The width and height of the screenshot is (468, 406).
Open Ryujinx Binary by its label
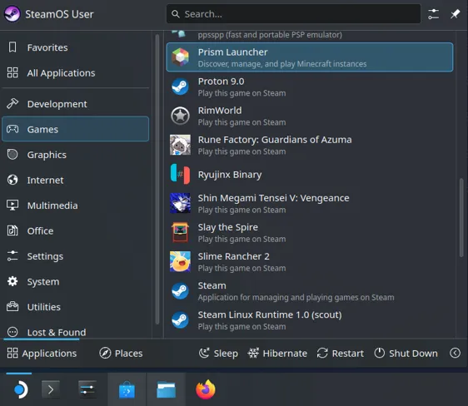(230, 175)
